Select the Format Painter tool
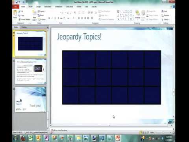Screen dimensions: 189x142 24,19
